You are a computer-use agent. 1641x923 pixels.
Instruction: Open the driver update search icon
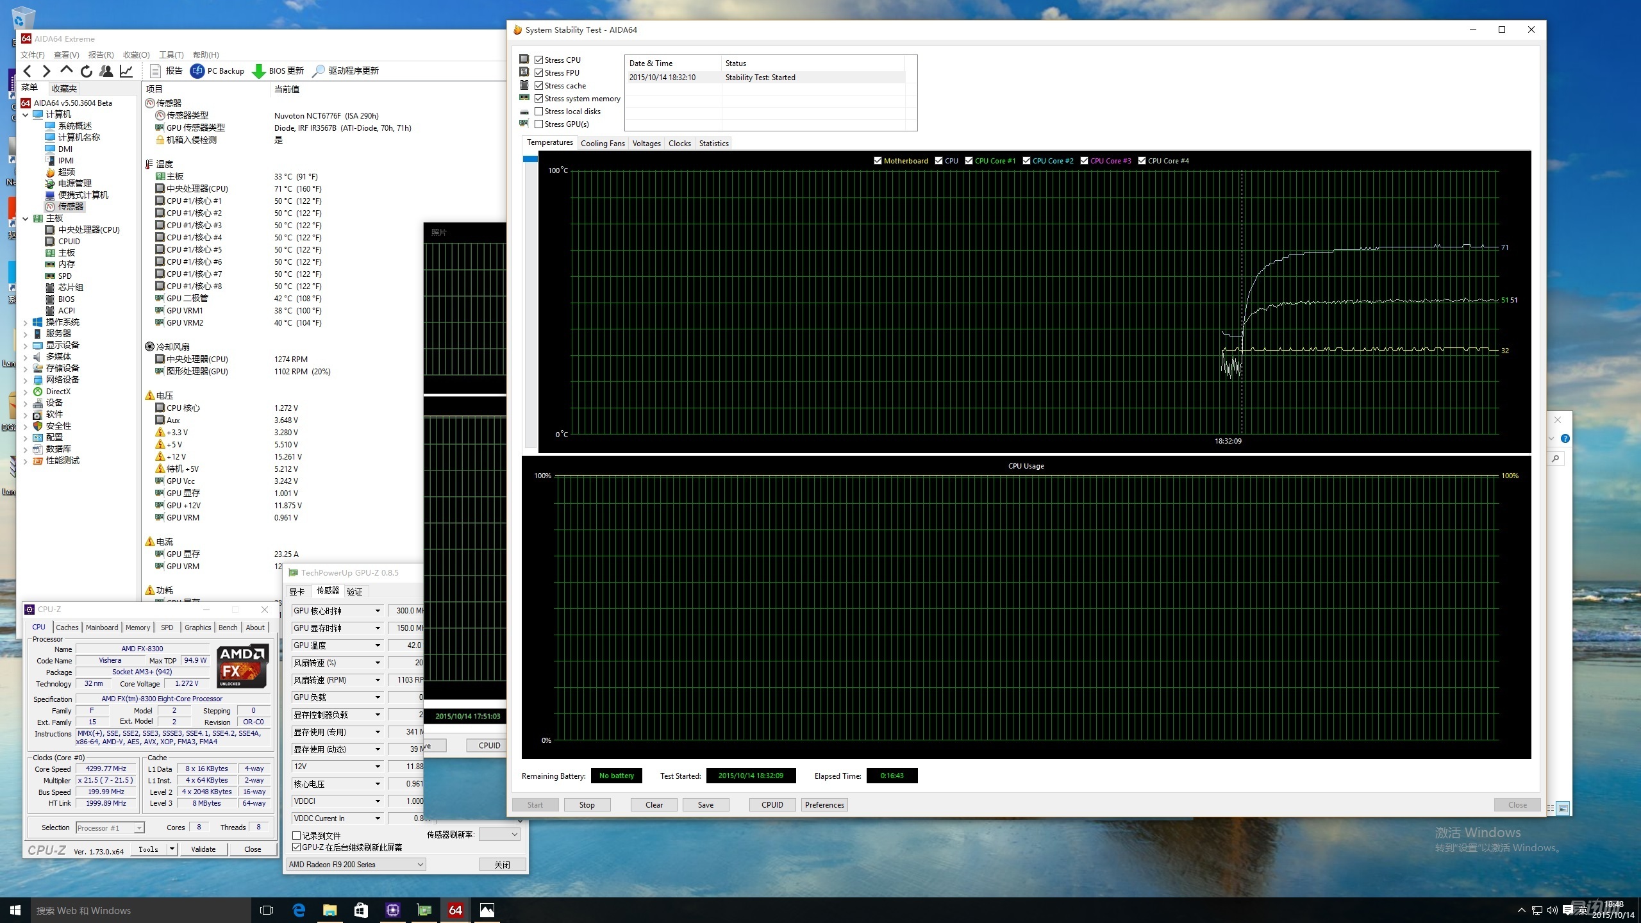319,71
